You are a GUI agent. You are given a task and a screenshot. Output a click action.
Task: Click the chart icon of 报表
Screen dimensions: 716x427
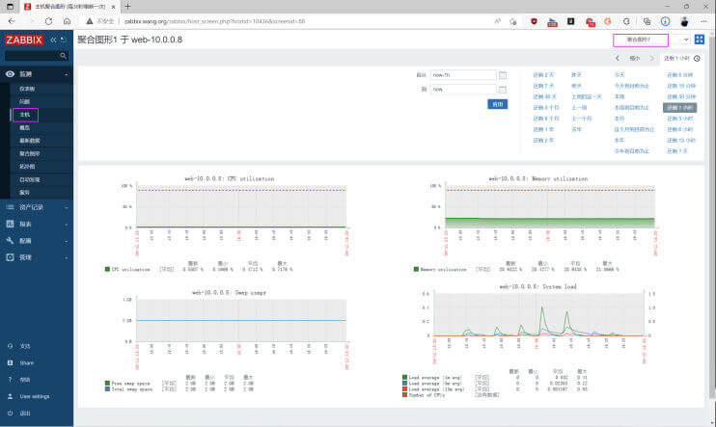pyautogui.click(x=10, y=224)
